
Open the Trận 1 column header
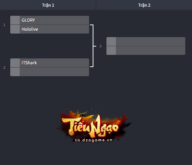(48, 5)
